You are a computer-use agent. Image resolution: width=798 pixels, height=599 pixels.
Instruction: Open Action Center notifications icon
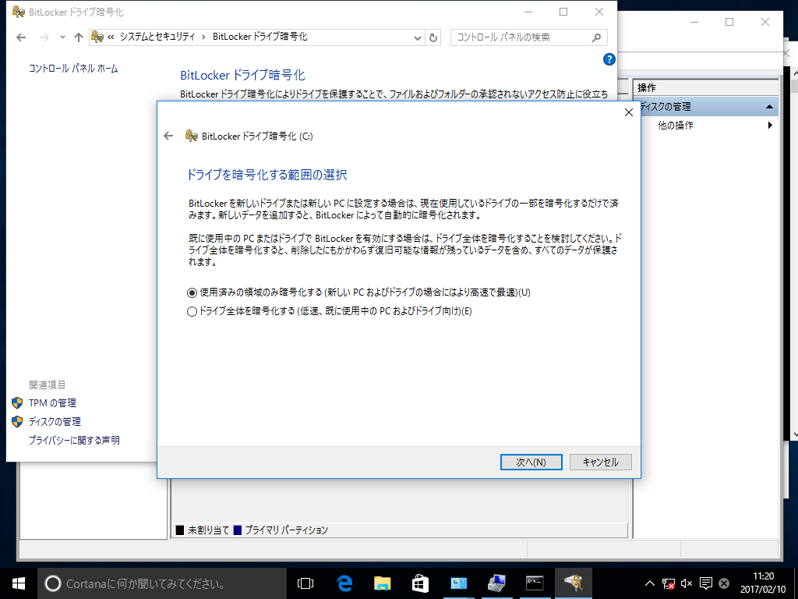(x=705, y=583)
